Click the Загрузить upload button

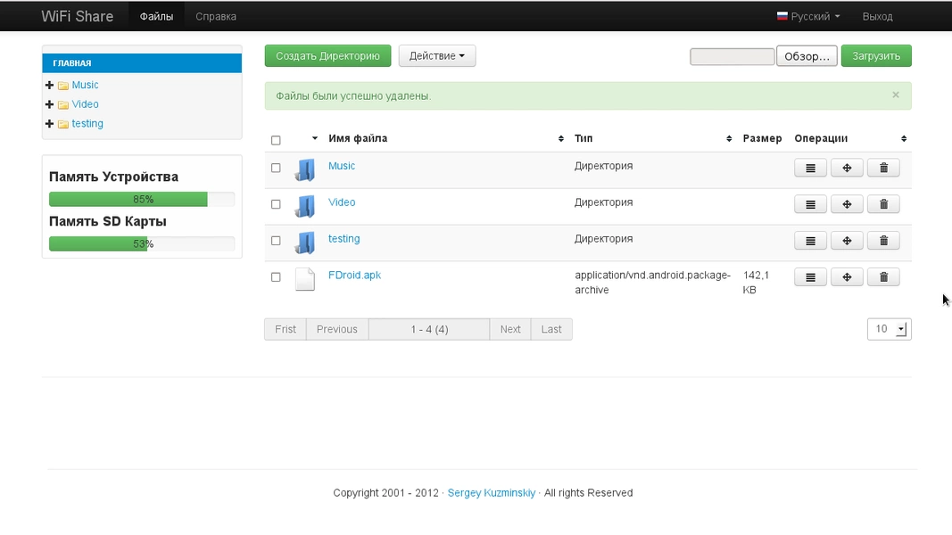point(876,56)
